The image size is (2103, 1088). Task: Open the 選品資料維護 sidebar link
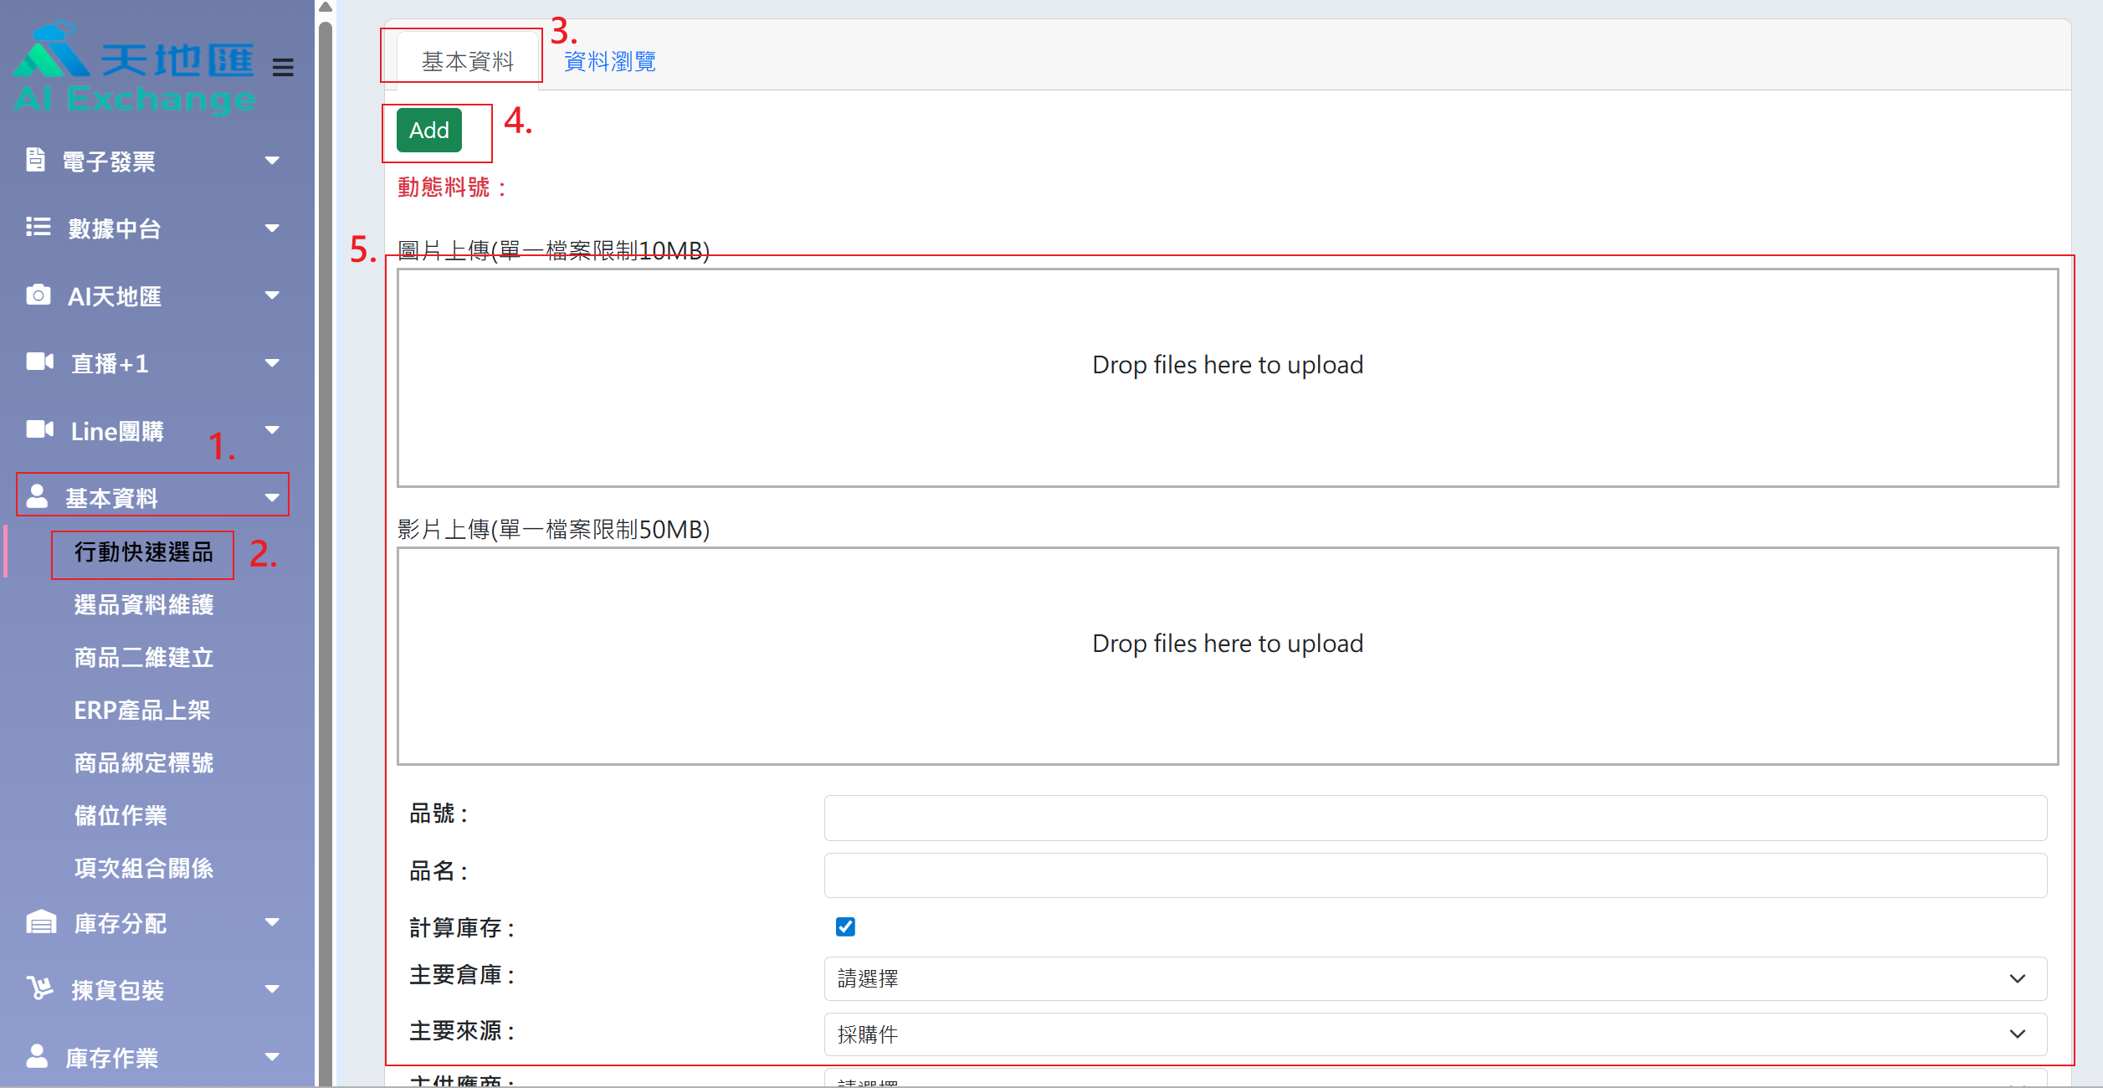144,604
